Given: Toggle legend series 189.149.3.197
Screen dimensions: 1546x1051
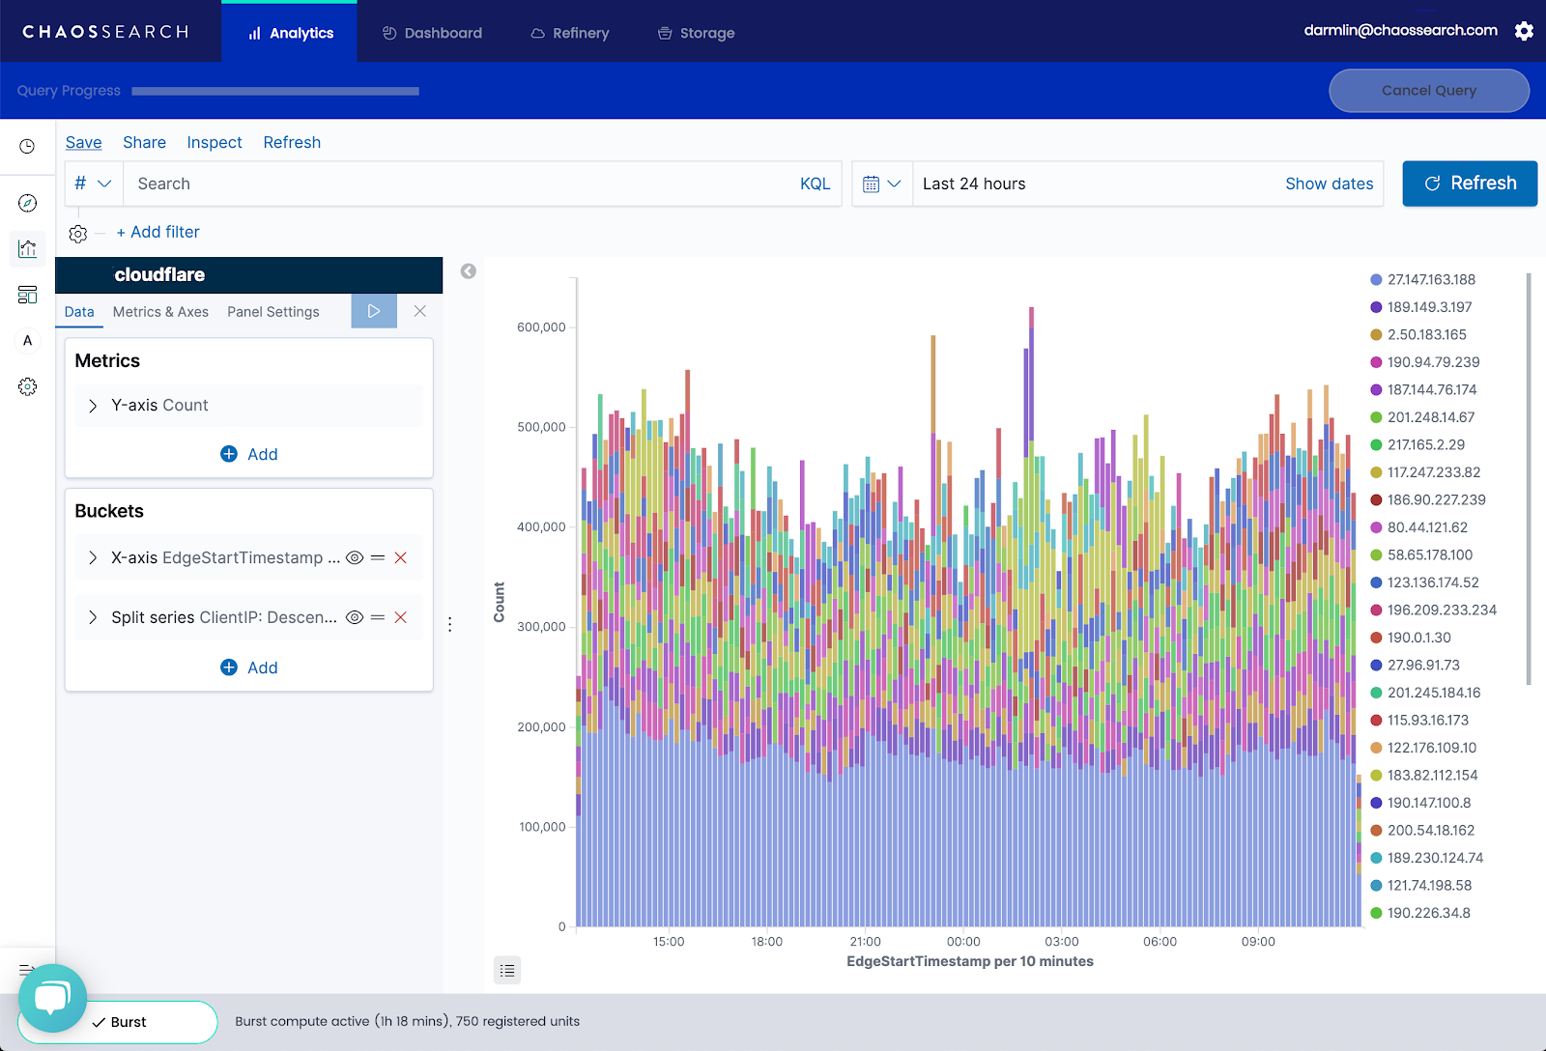Looking at the screenshot, I should 1421,307.
